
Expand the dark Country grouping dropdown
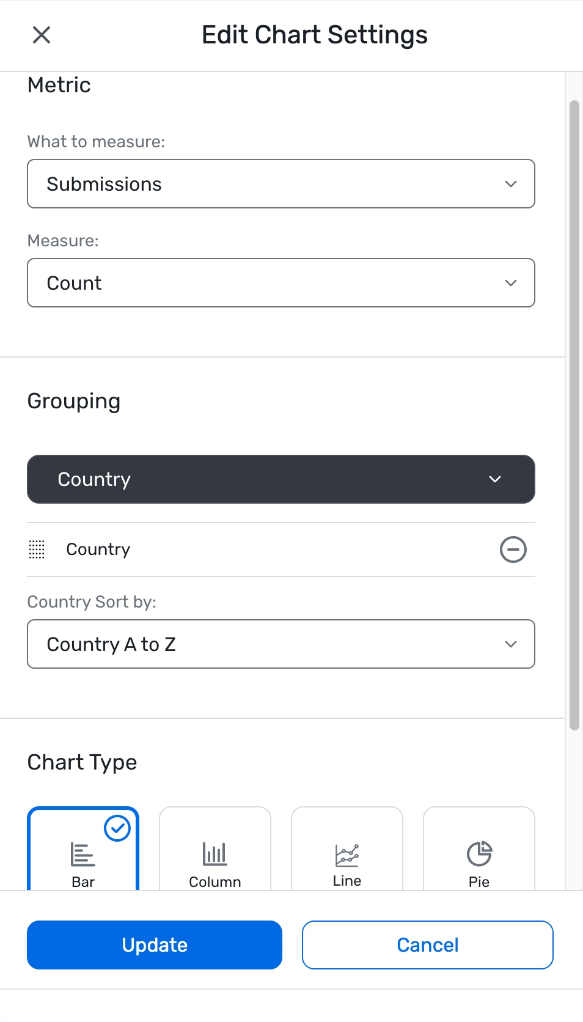click(x=281, y=479)
